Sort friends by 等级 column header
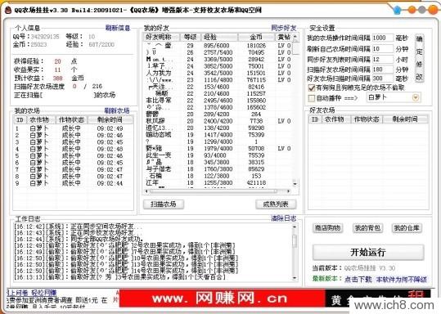 pos(190,37)
